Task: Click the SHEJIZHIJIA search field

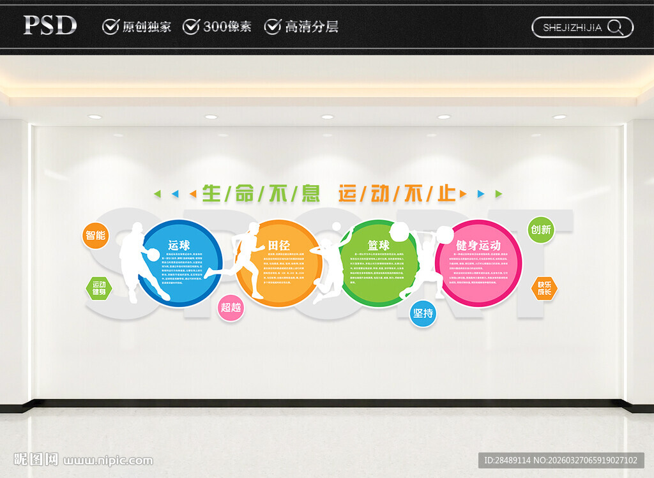Action: 582,27
